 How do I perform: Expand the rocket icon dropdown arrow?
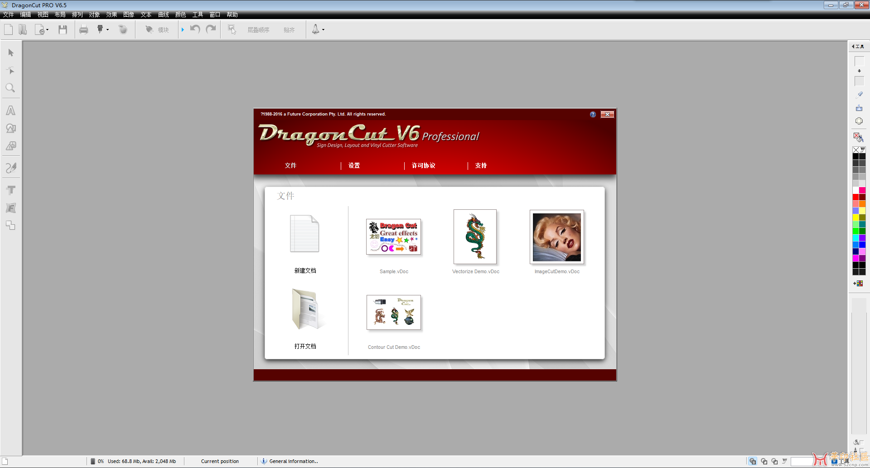tap(324, 30)
